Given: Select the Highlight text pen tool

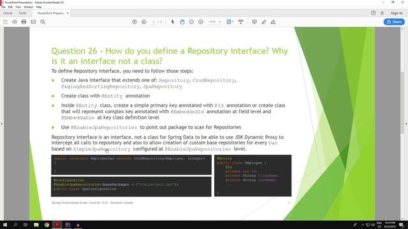Looking at the screenshot, I should [264, 22].
